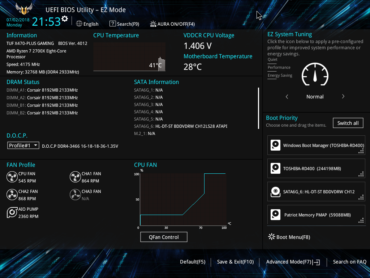Click DIMM_B2 Corsair 8192MB entry
Image resolution: width=370 pixels, height=278 pixels.
pos(42,113)
